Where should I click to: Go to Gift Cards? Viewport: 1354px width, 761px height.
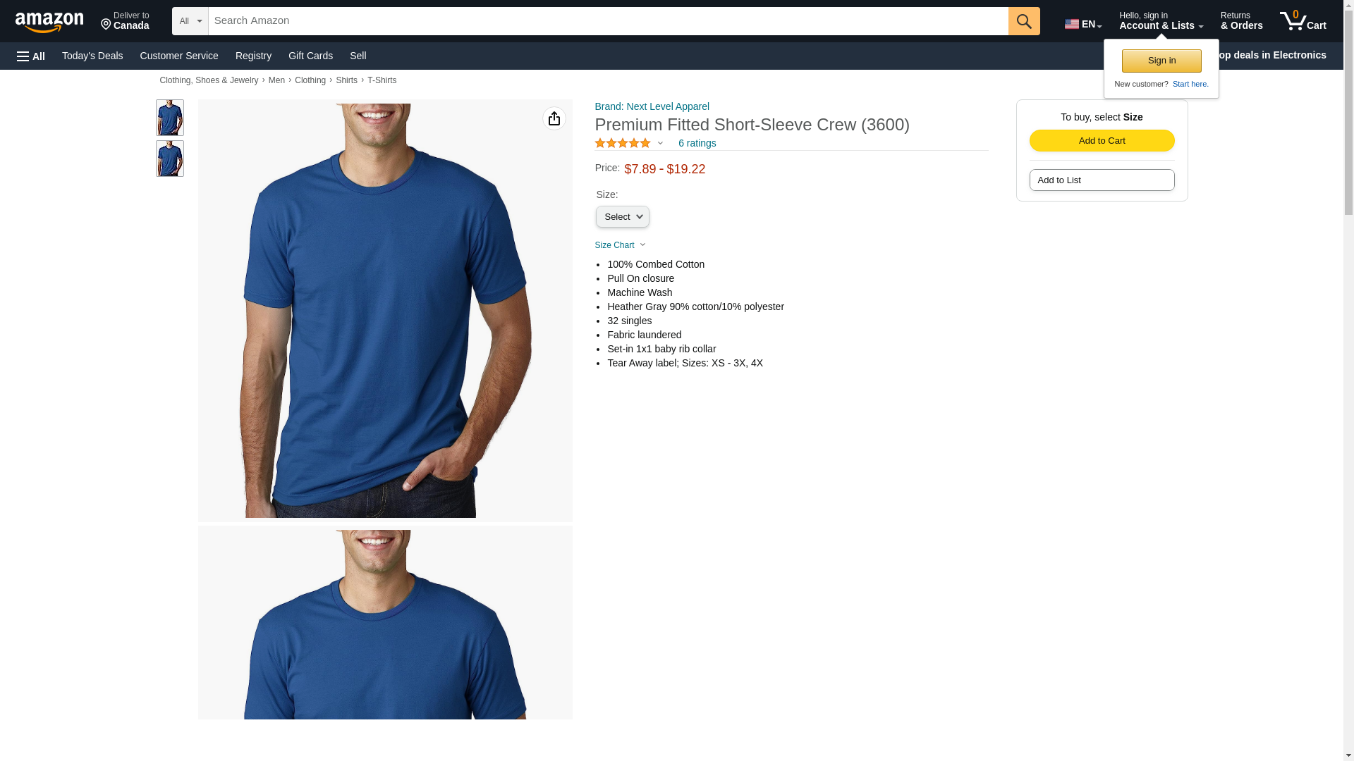click(310, 56)
